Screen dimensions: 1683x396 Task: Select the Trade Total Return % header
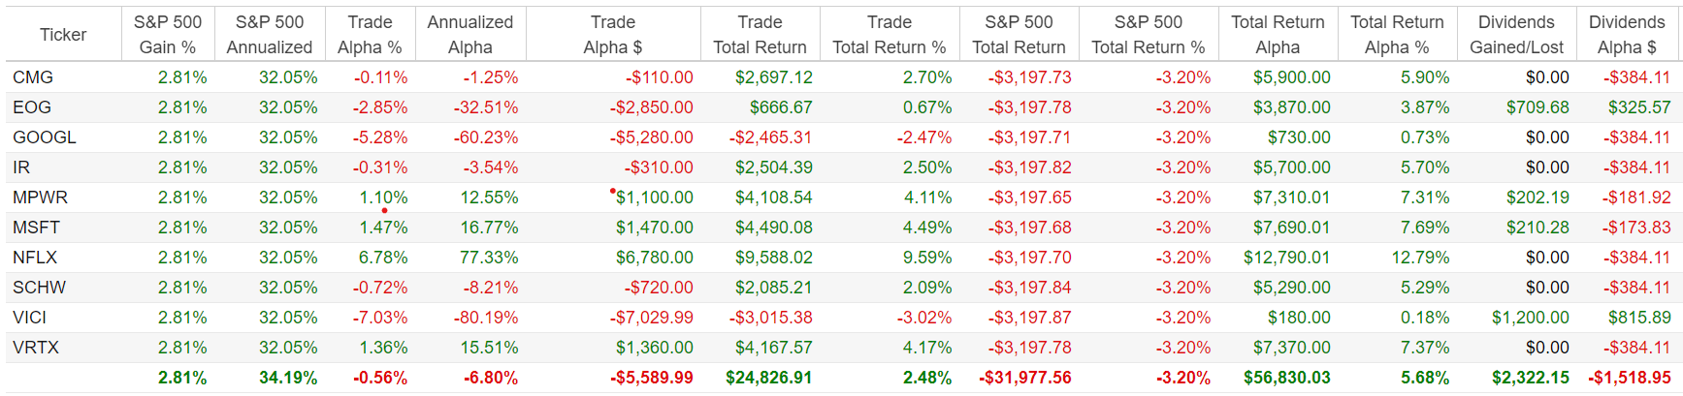(890, 35)
